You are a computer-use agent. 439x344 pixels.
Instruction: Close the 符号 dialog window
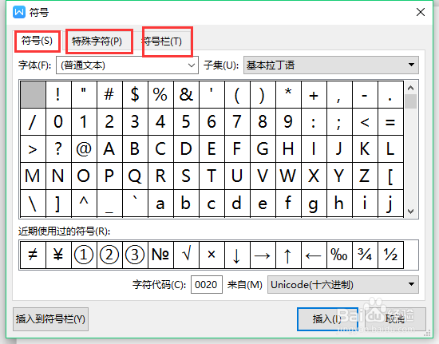[420, 12]
